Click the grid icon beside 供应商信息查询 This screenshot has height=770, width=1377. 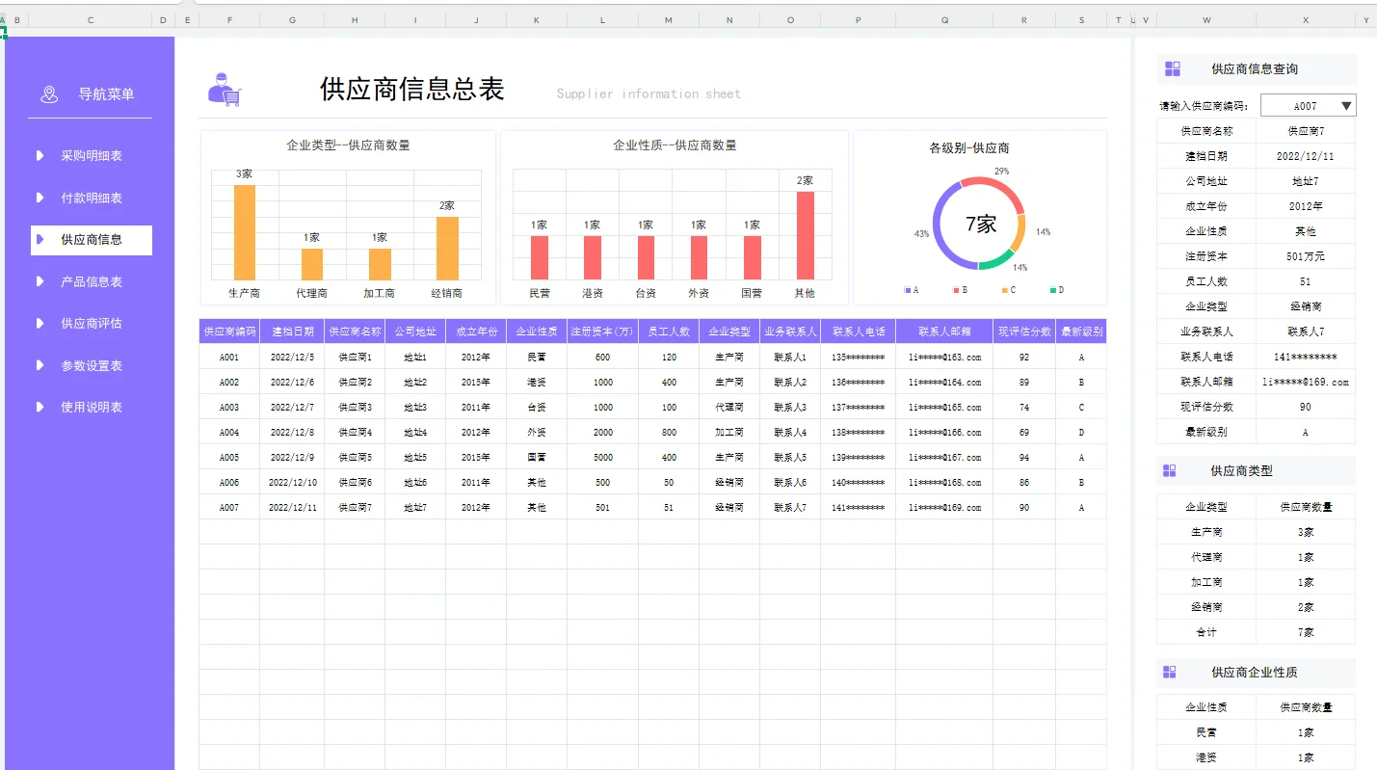[1172, 68]
